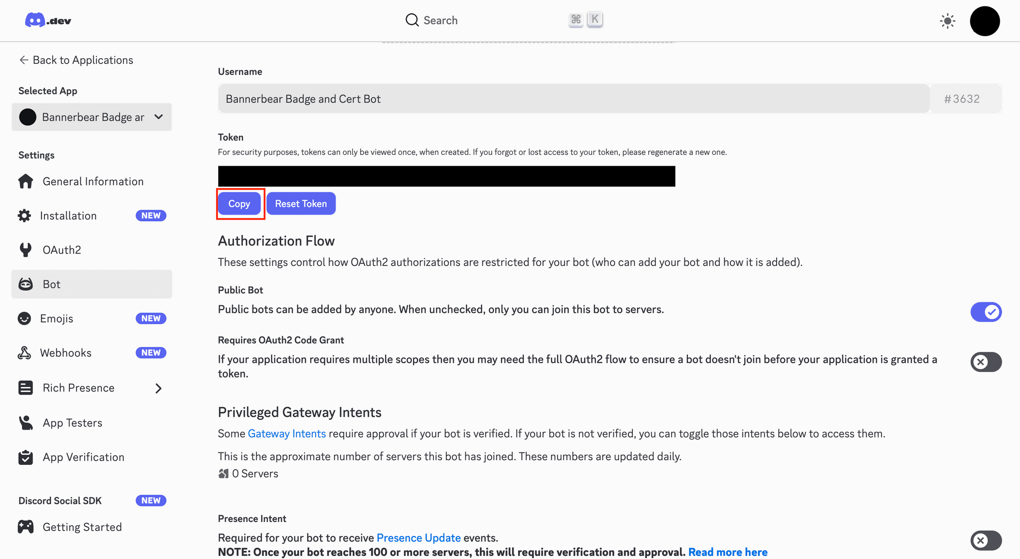The image size is (1020, 559).
Task: Open General Information settings
Action: 92,181
